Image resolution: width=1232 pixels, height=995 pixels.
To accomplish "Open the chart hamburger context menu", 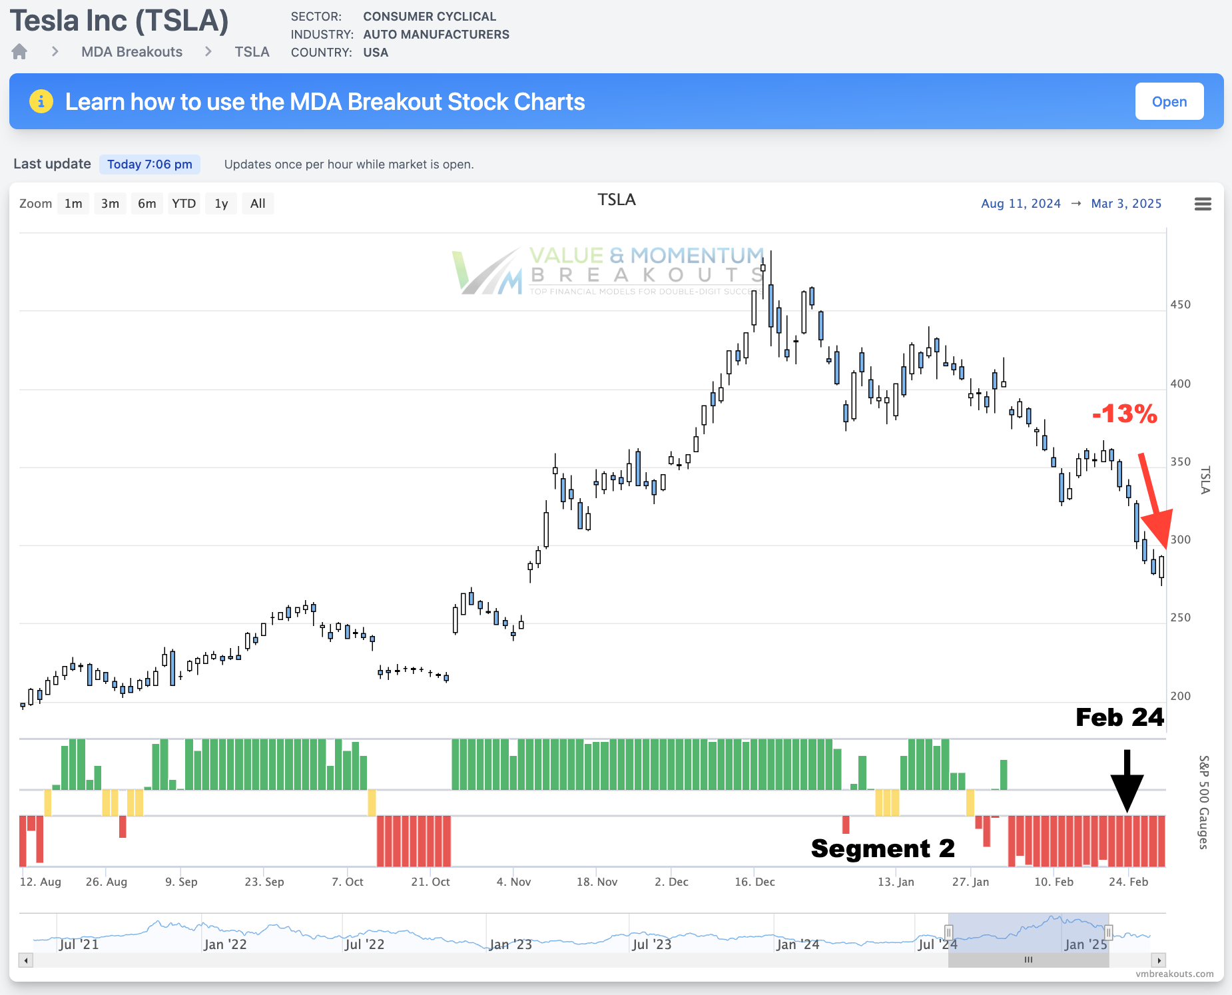I will click(1203, 204).
